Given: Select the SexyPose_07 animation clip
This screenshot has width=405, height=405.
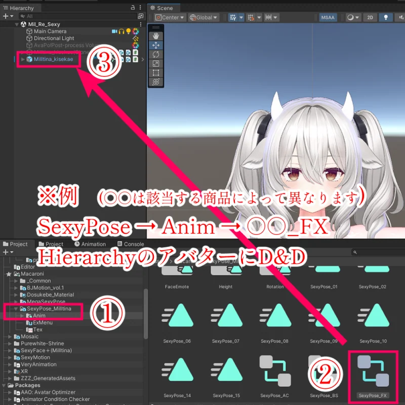Looking at the screenshot, I should coord(226,323).
